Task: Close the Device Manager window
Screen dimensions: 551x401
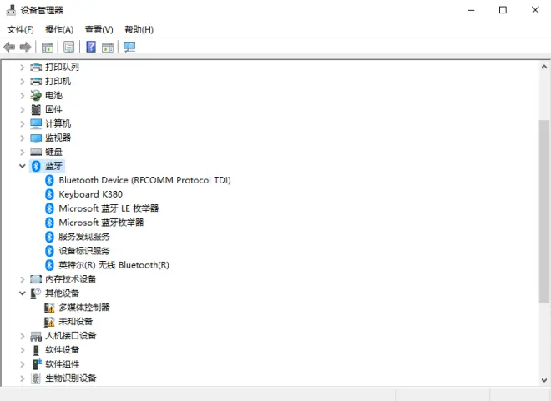Action: 535,10
